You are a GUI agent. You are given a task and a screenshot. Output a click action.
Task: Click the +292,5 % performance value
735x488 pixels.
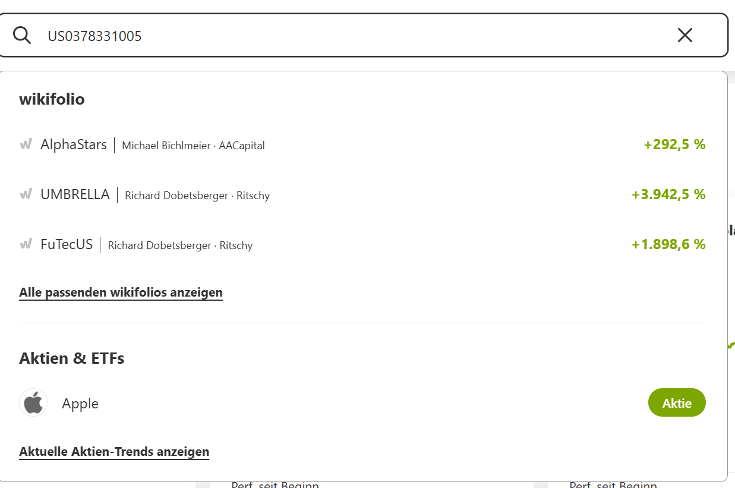coord(674,144)
